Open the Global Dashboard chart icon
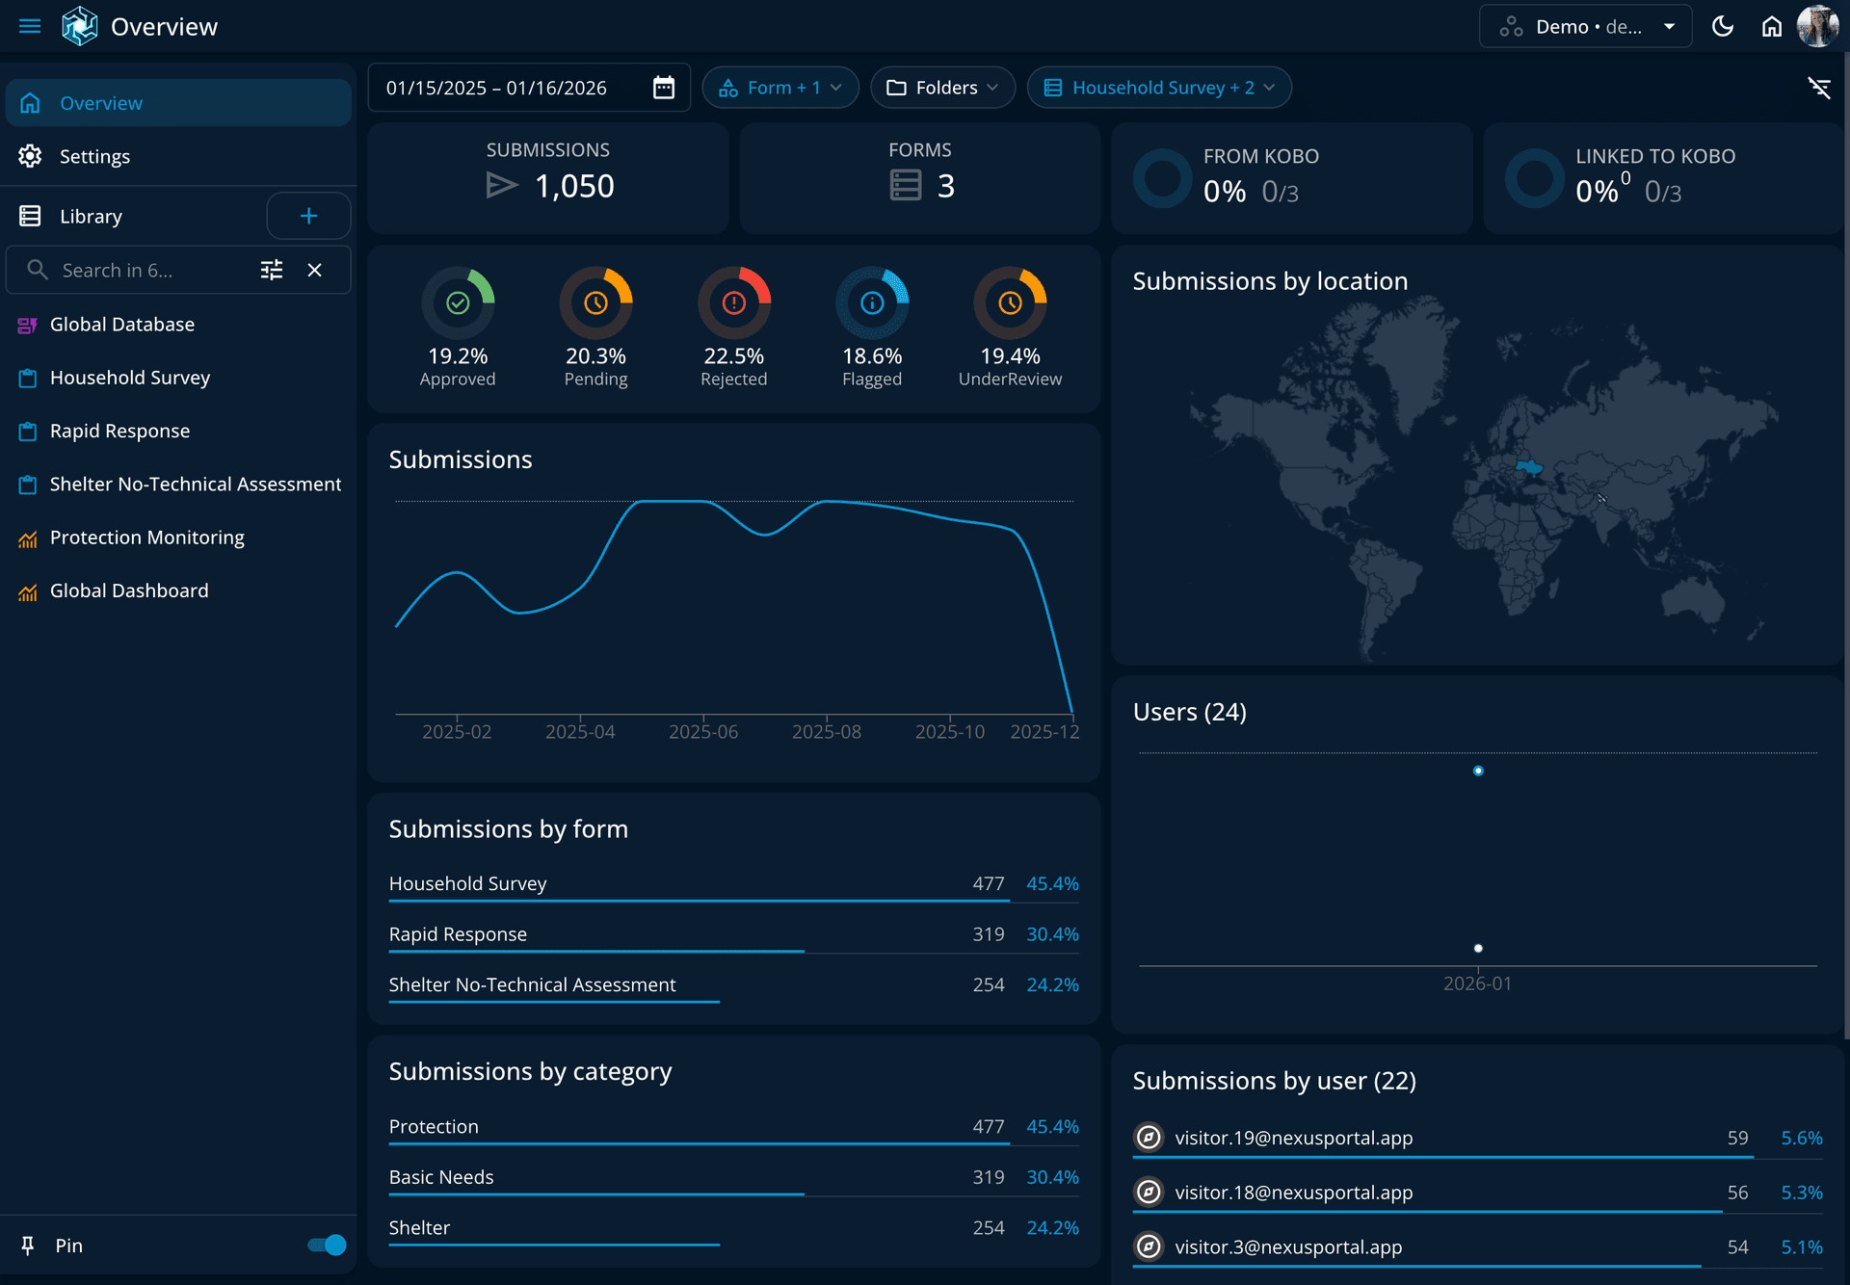 click(29, 590)
